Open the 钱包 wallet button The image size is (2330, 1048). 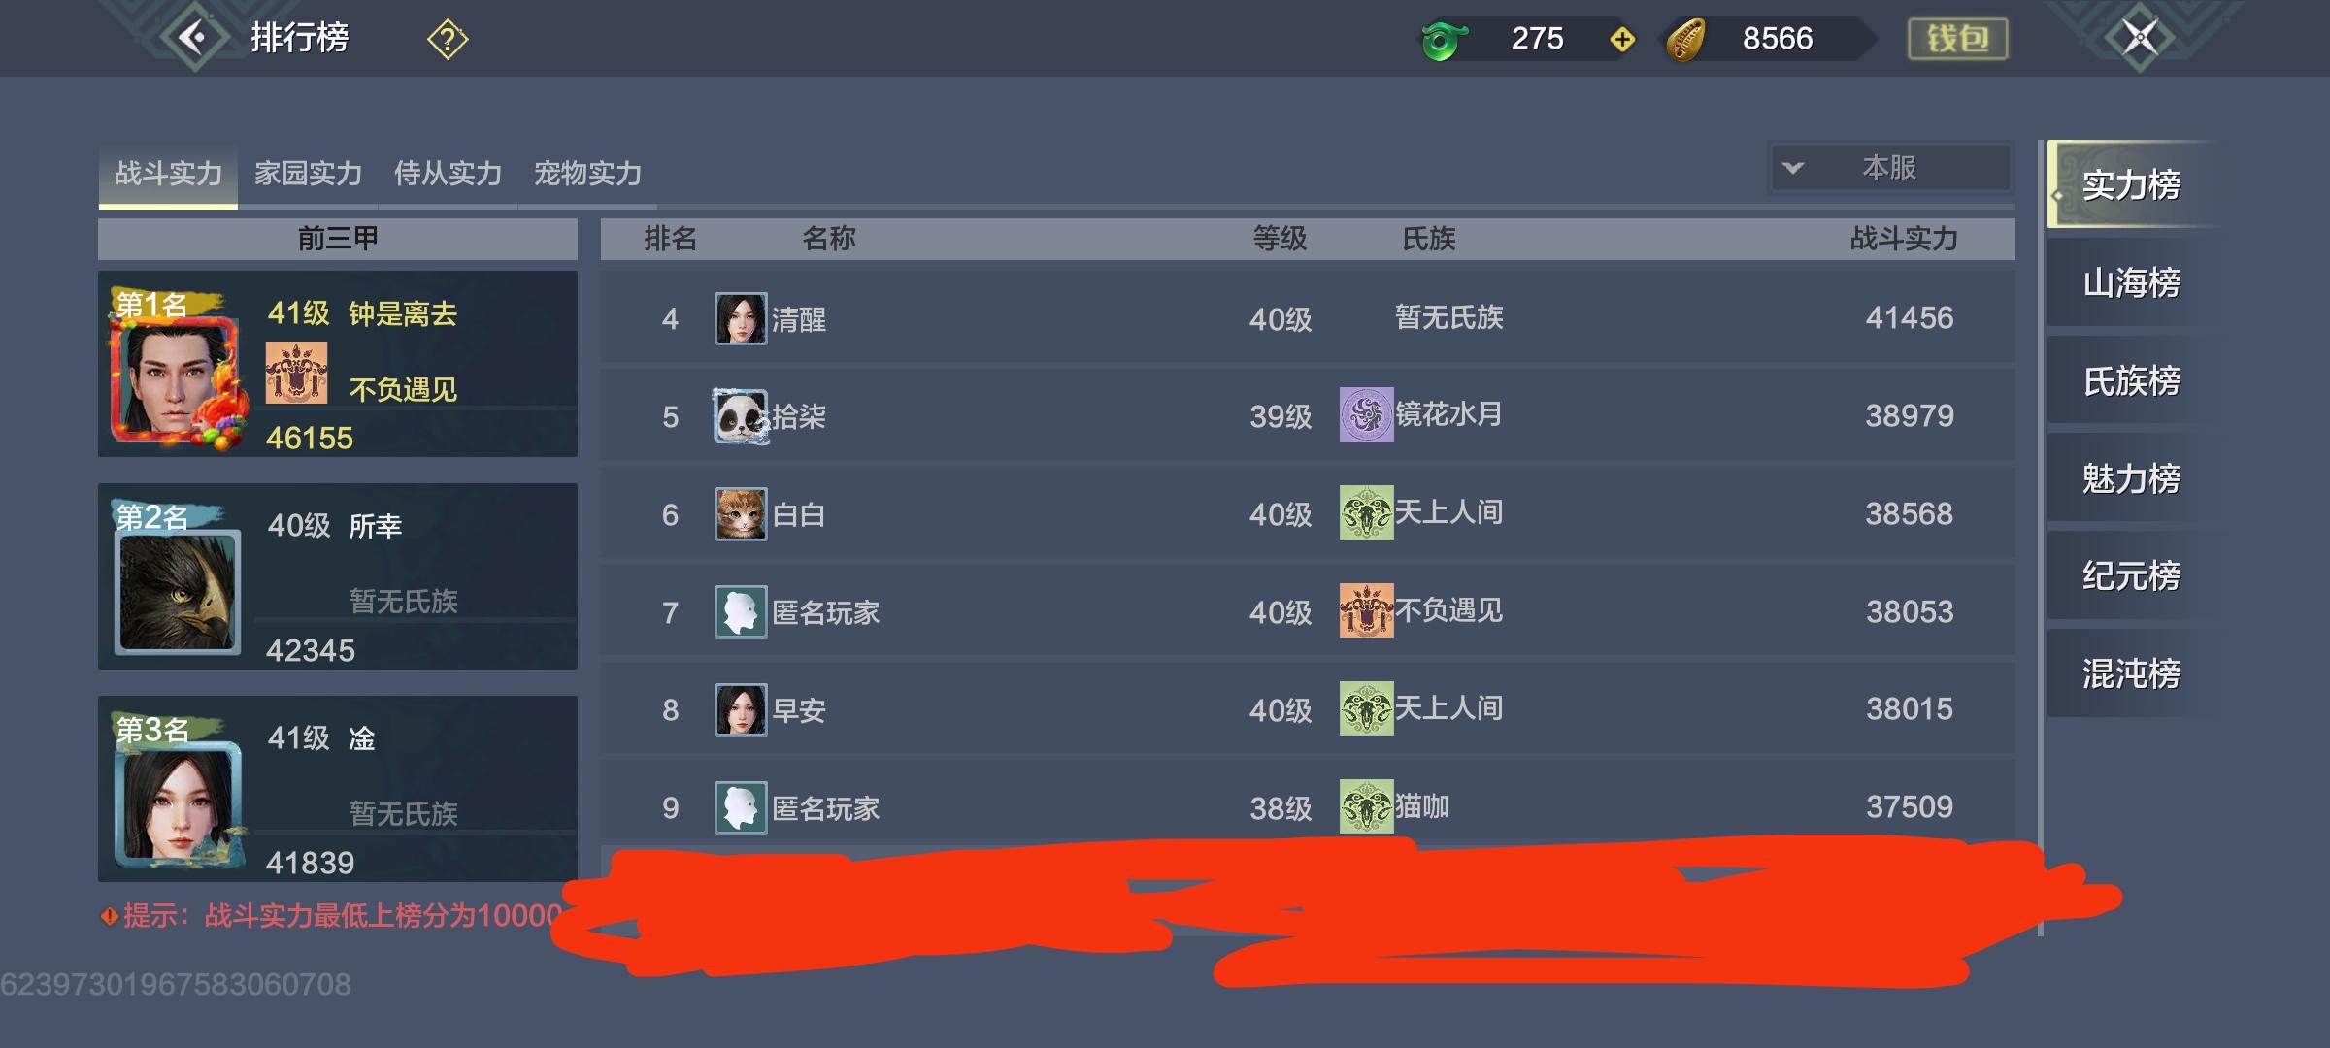pos(1957,39)
